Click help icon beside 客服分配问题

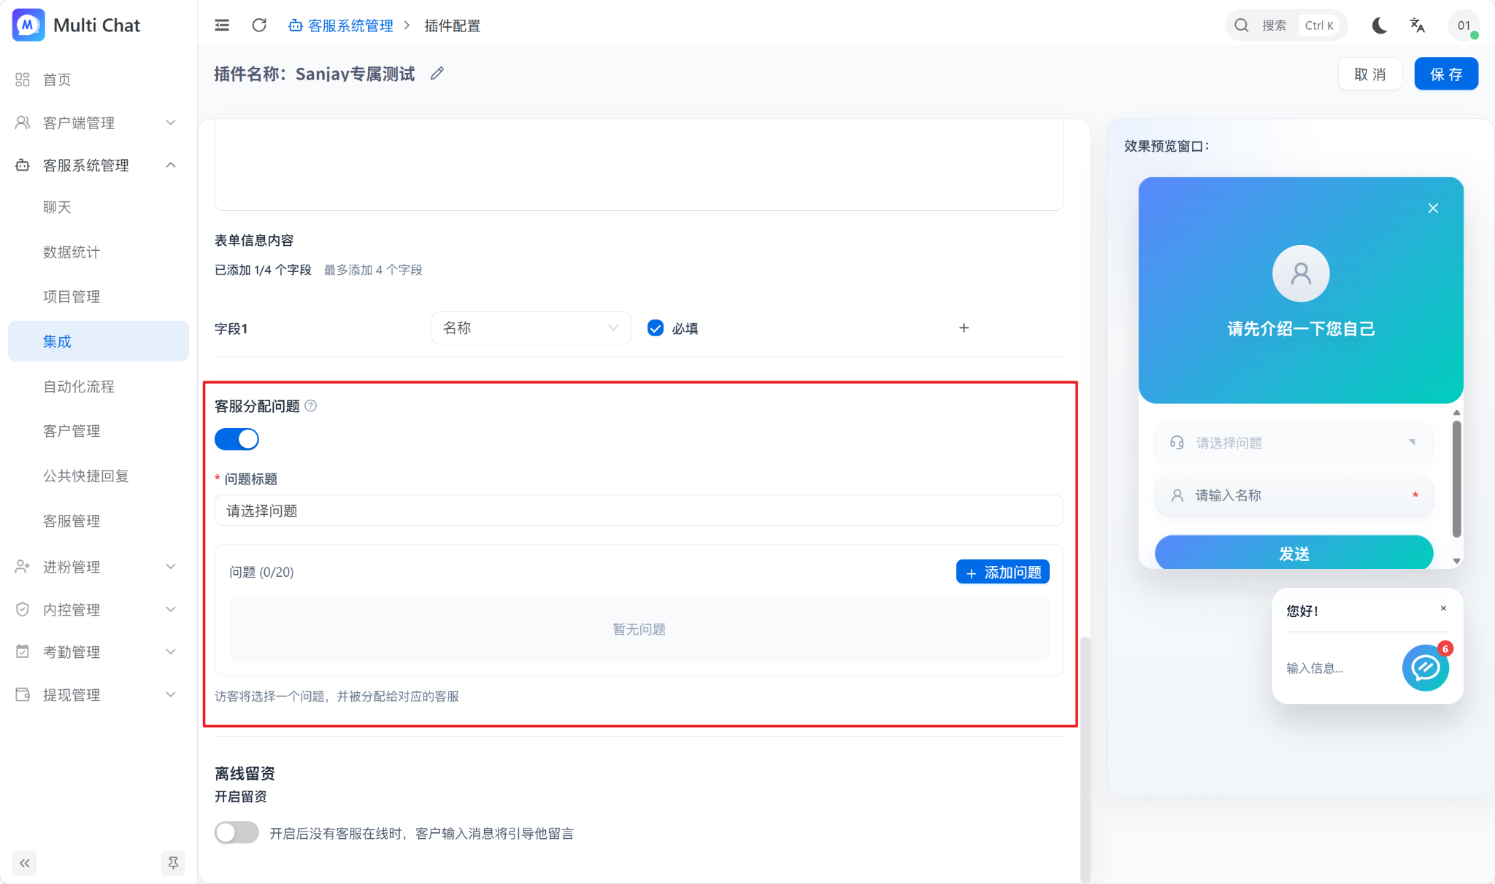[310, 406]
